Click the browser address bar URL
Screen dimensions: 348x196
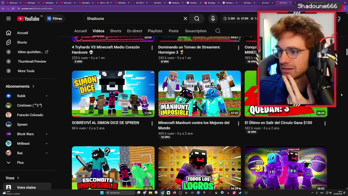tap(37, 8)
